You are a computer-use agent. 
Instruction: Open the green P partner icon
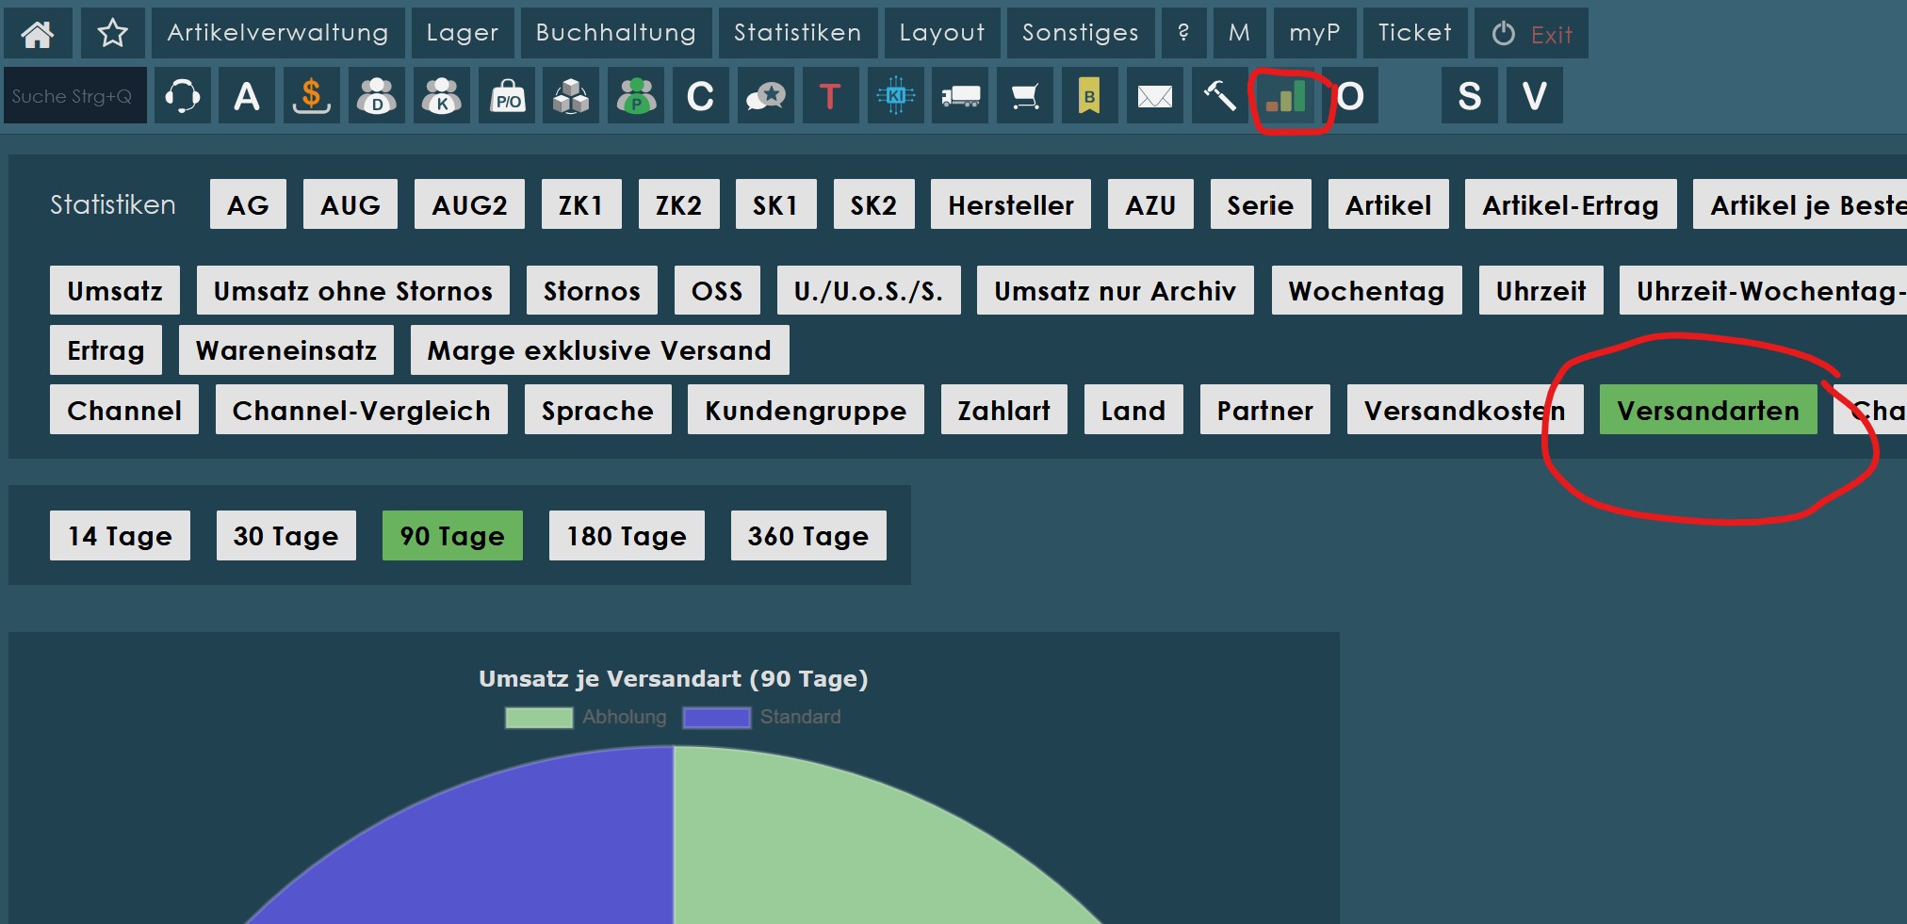tap(636, 95)
